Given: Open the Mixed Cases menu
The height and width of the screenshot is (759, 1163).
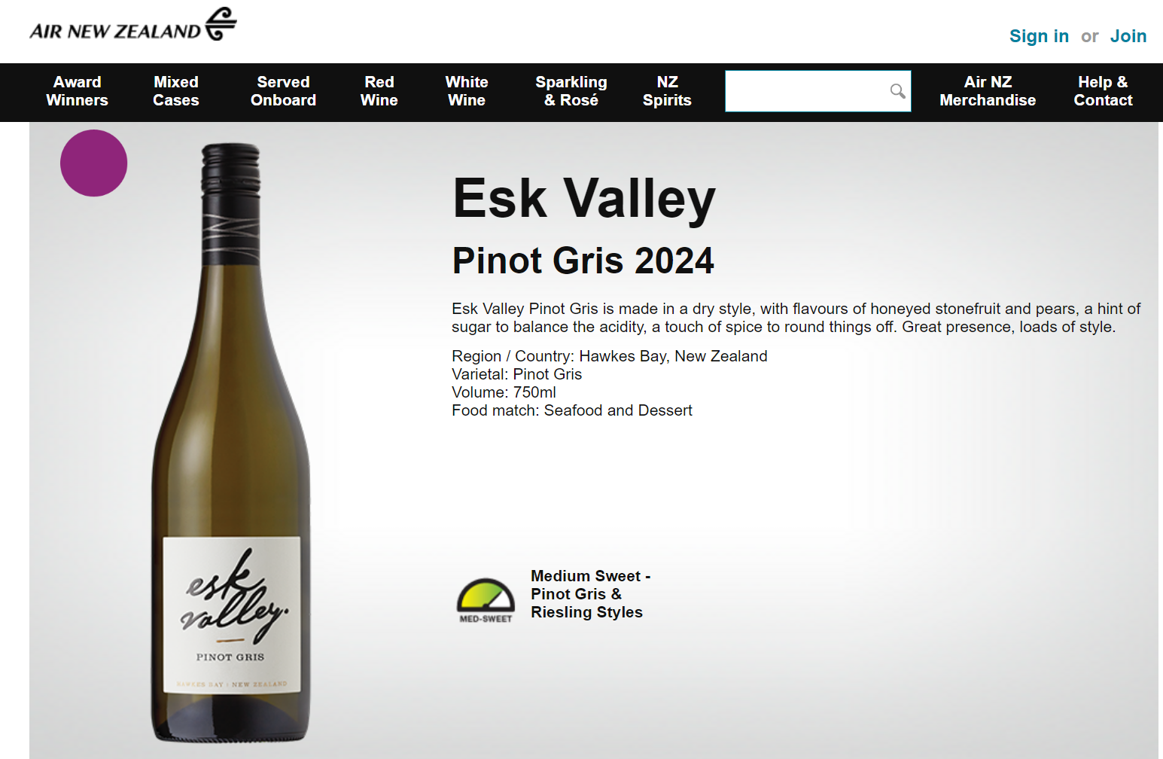Looking at the screenshot, I should [x=176, y=91].
